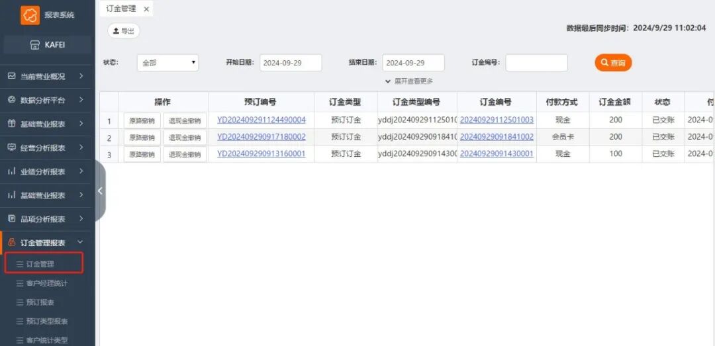Click the 订金金额 column header
The width and height of the screenshot is (715, 346).
point(616,102)
